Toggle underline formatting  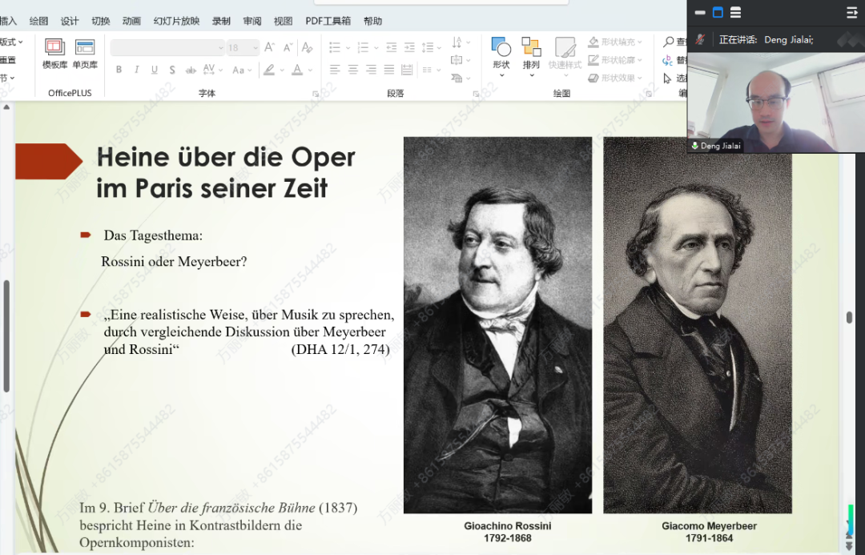[155, 70]
